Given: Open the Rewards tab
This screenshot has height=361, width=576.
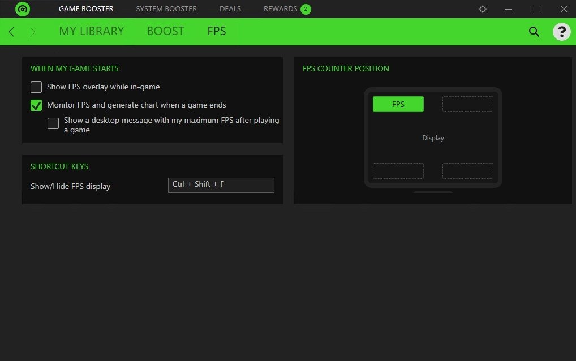Looking at the screenshot, I should [x=280, y=9].
